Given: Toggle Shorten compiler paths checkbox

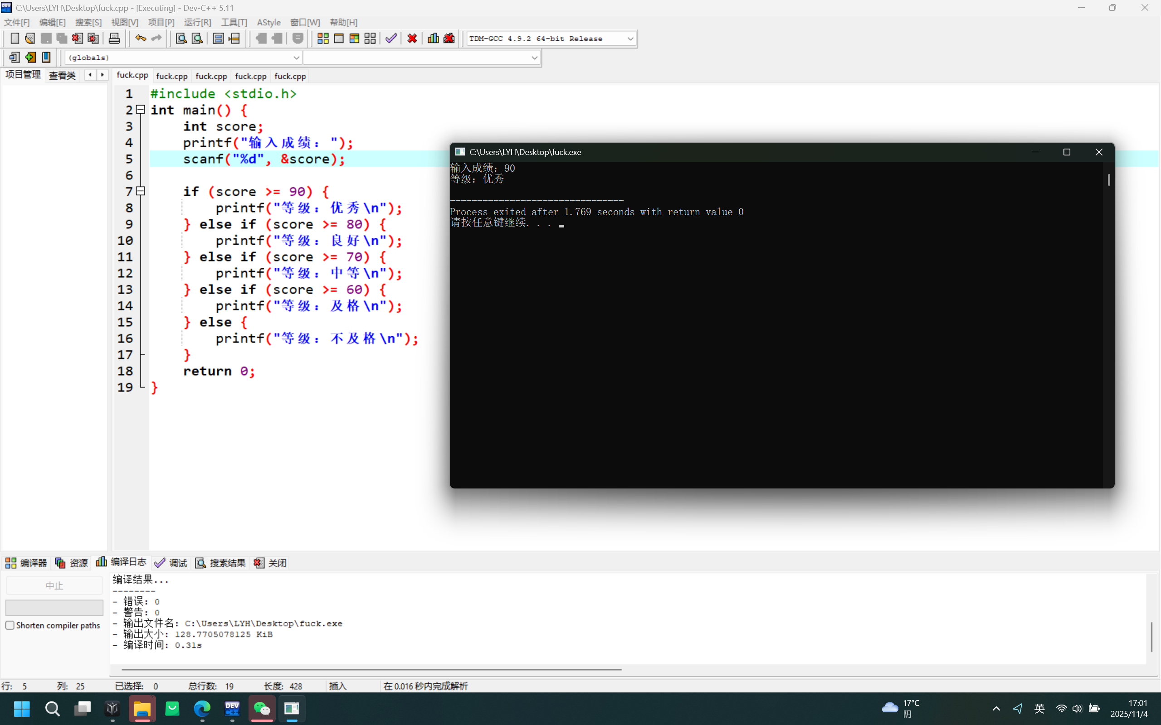Looking at the screenshot, I should pos(10,625).
